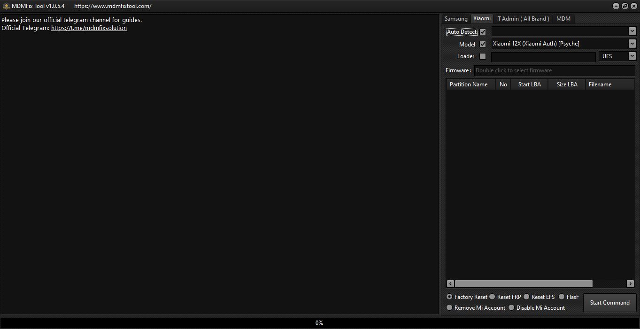Select the Remove Mi Account option
Image resolution: width=640 pixels, height=329 pixels.
449,308
